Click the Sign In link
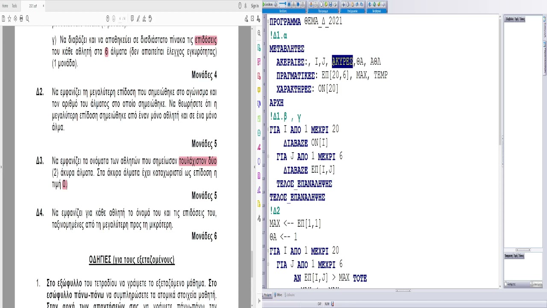 [255, 6]
